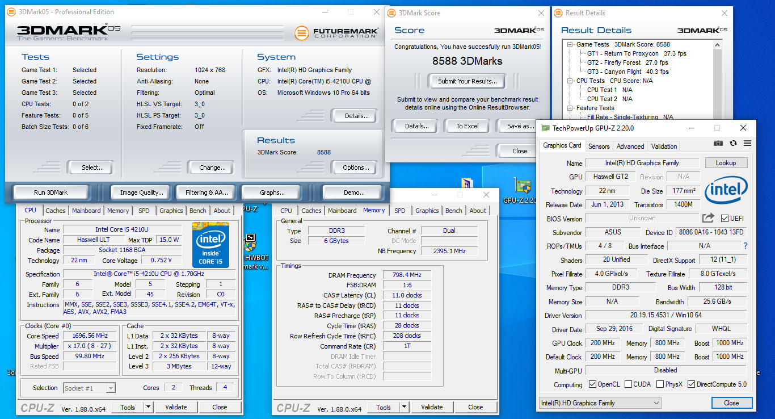
Task: Click Options... under Results
Action: tap(356, 167)
